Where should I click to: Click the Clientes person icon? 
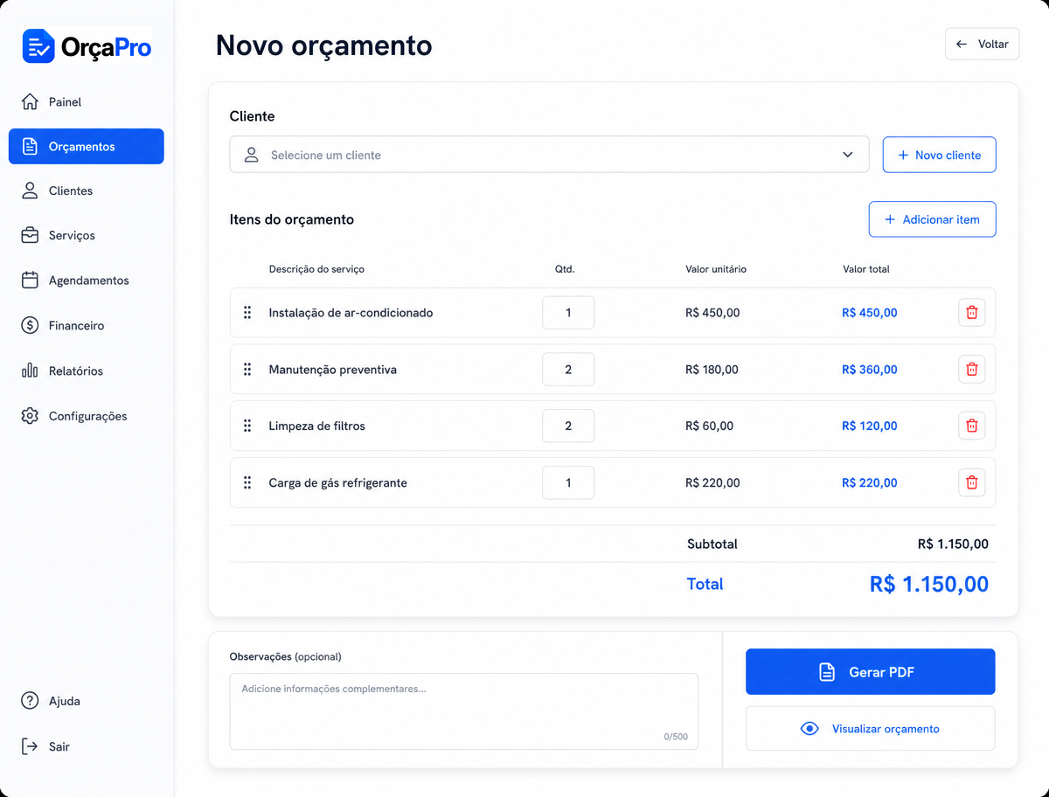(30, 191)
